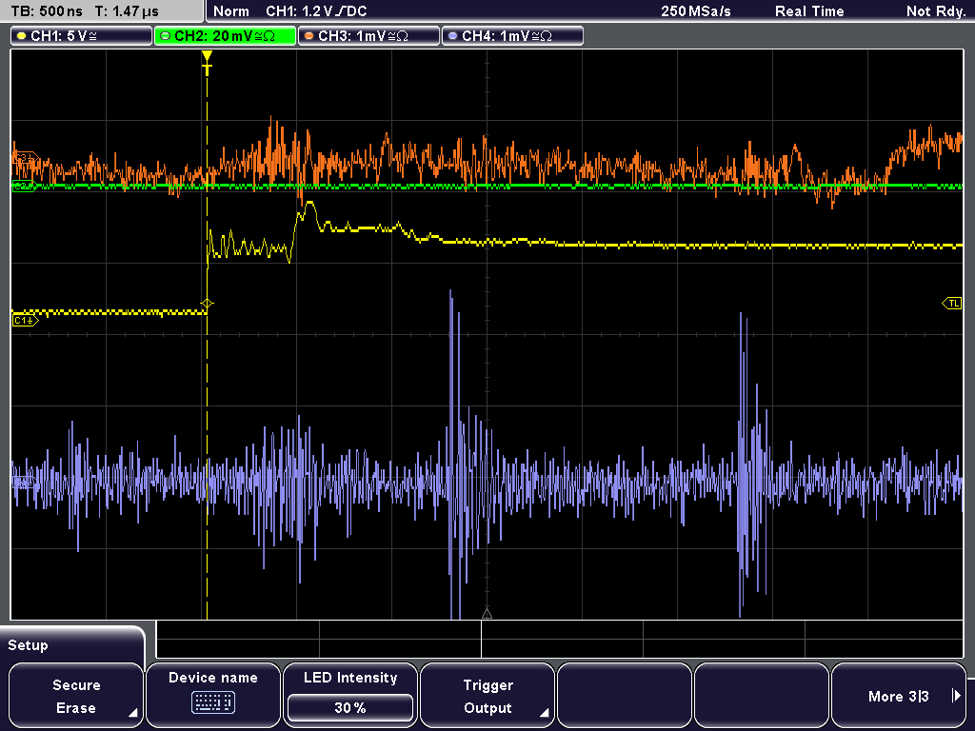This screenshot has width=975, height=731.
Task: Click the yellow trigger position T marker
Action: point(207,63)
